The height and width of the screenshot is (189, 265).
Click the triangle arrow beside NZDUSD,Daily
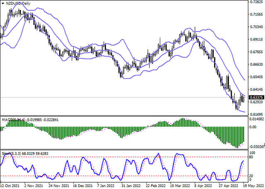[3, 3]
